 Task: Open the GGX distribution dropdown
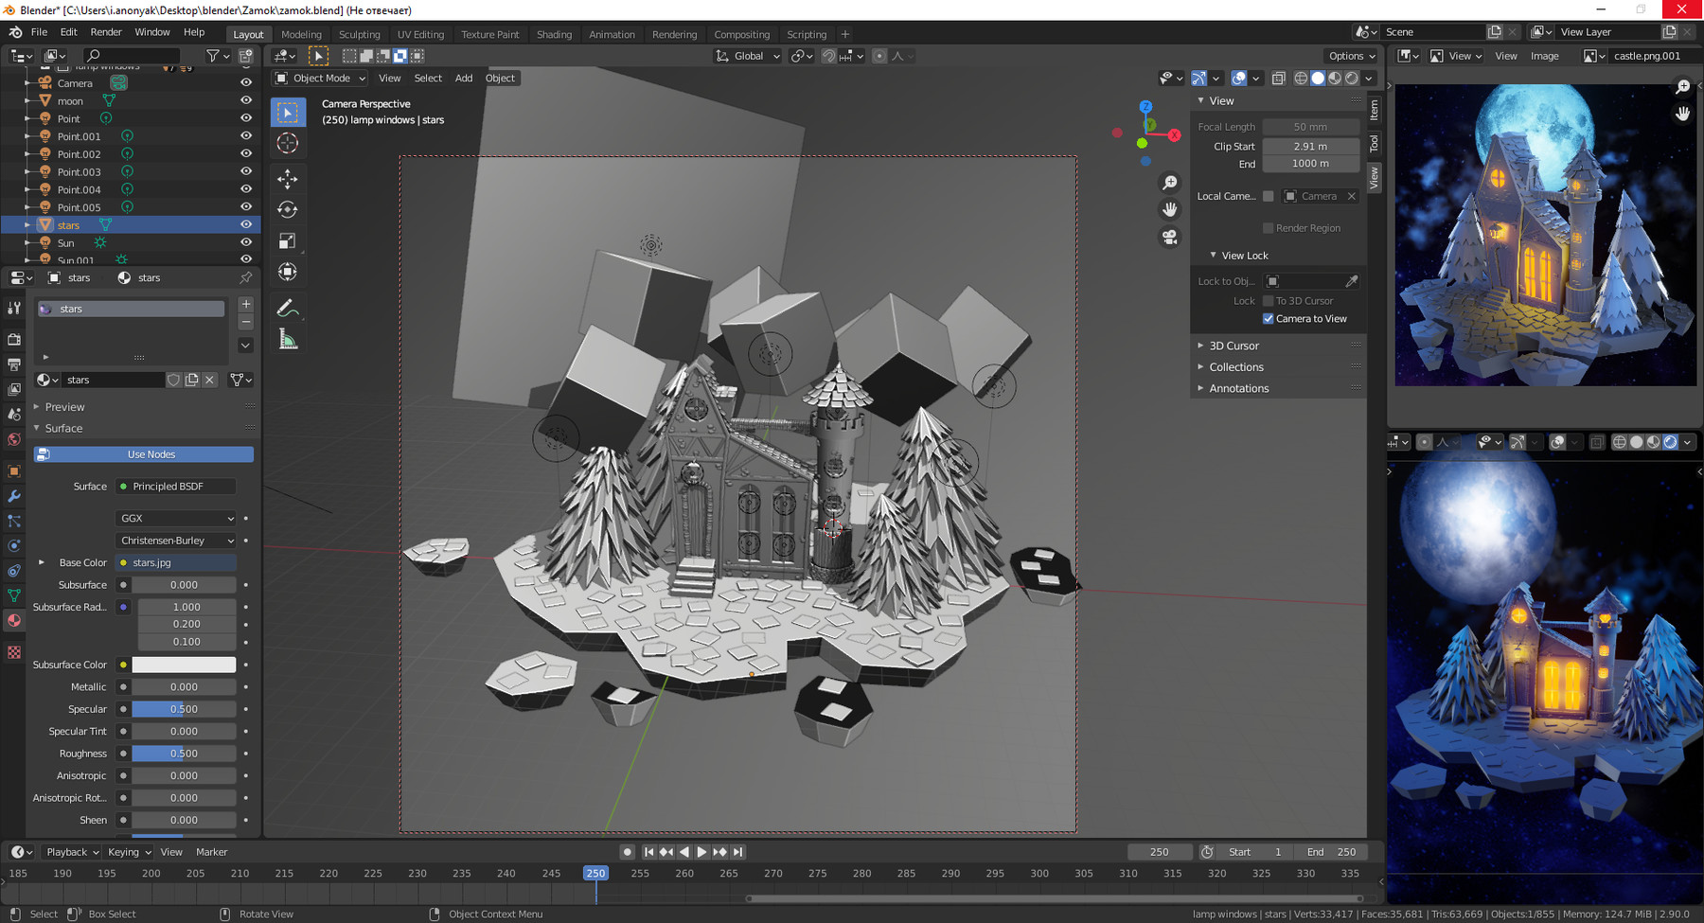coord(176,519)
